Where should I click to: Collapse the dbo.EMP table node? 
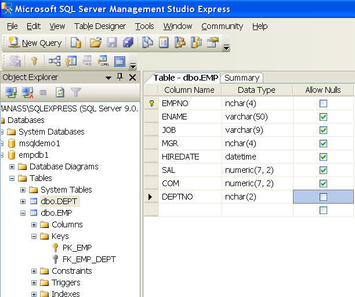[x=23, y=213]
